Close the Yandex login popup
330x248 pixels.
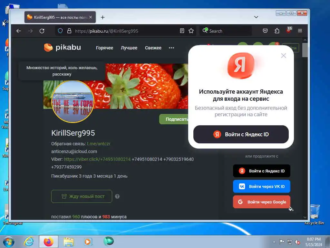tap(284, 56)
